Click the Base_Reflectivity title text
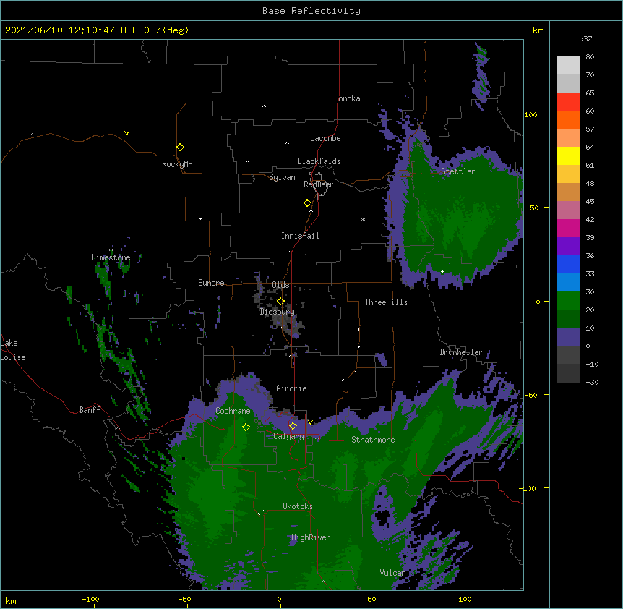 click(311, 11)
